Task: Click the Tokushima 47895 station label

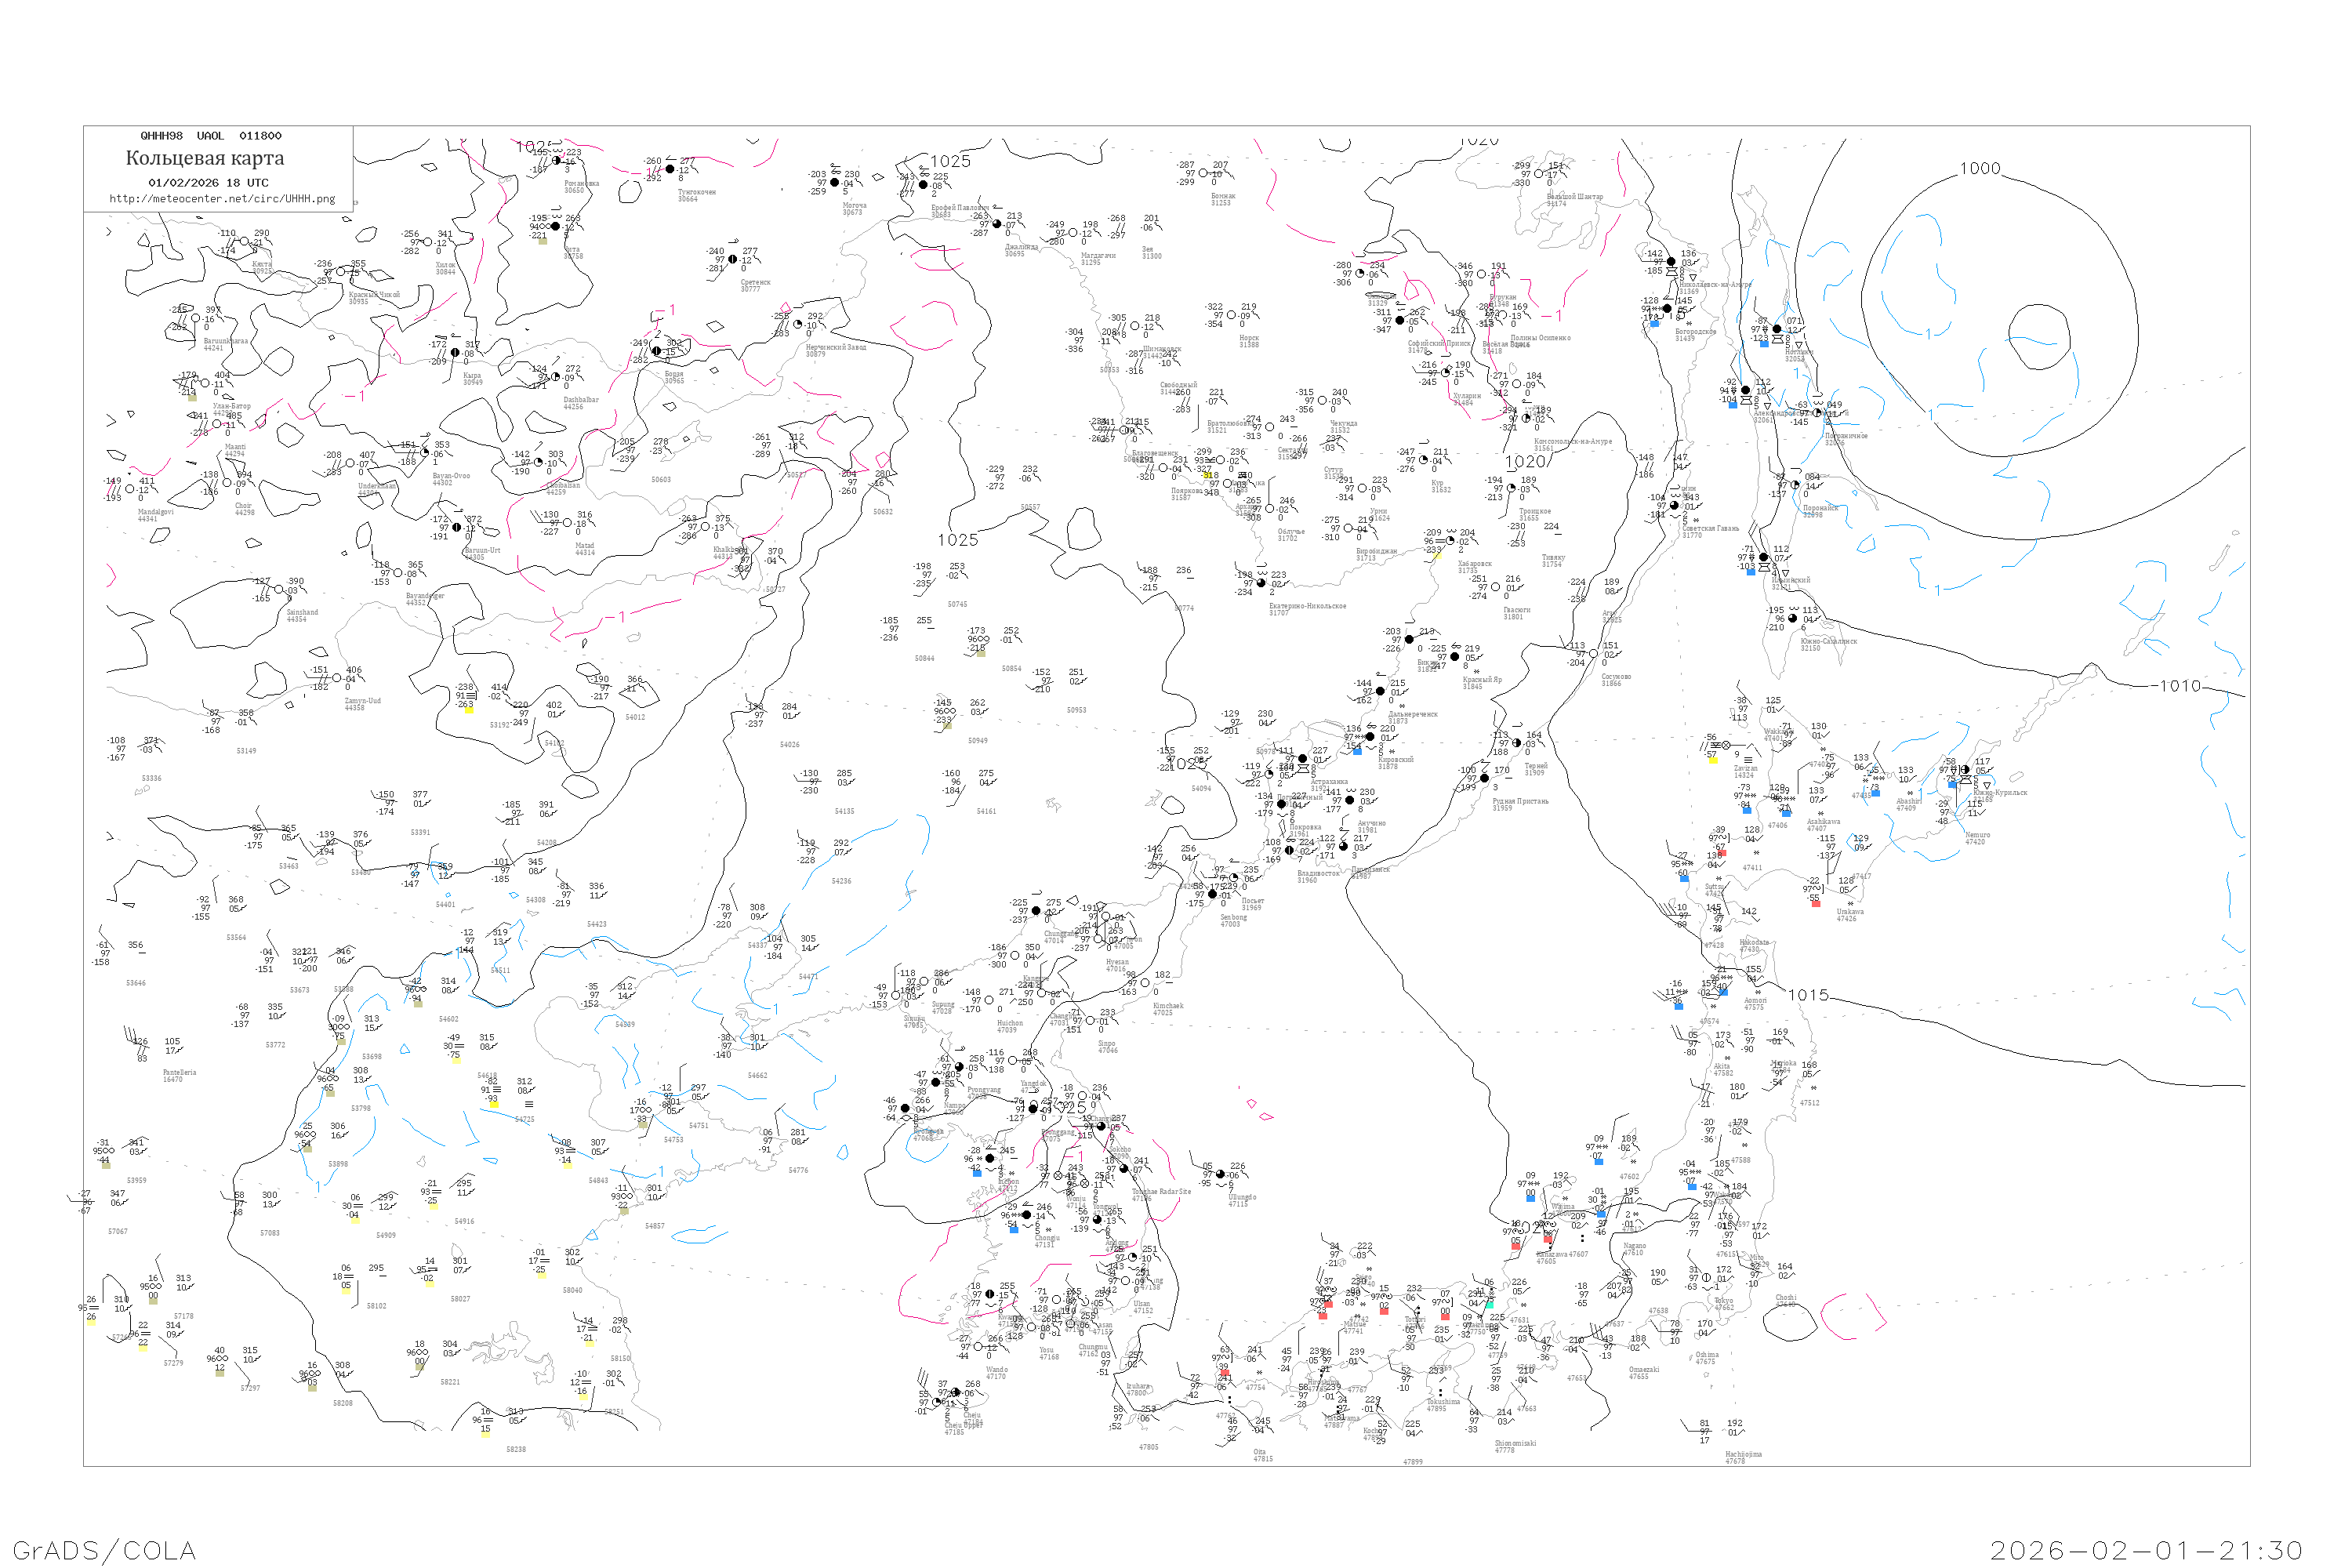Action: [1443, 1405]
